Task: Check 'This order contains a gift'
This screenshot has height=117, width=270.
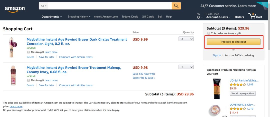Action: point(208,33)
